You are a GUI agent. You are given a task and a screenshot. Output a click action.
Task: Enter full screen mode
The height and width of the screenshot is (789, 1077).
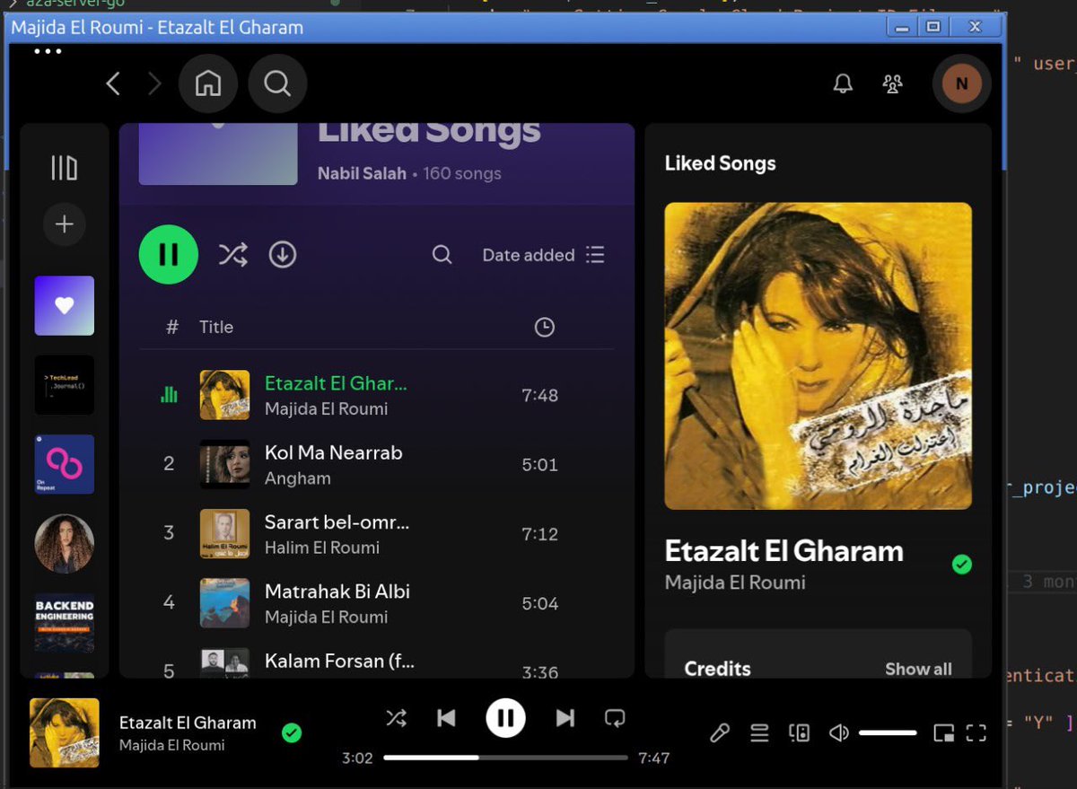point(976,733)
